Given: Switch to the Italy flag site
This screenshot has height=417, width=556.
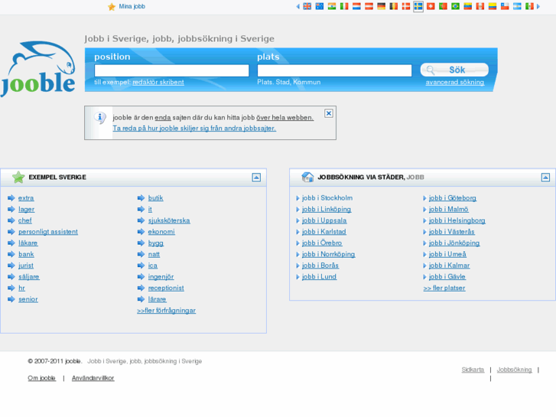Looking at the screenshot, I should [x=344, y=6].
